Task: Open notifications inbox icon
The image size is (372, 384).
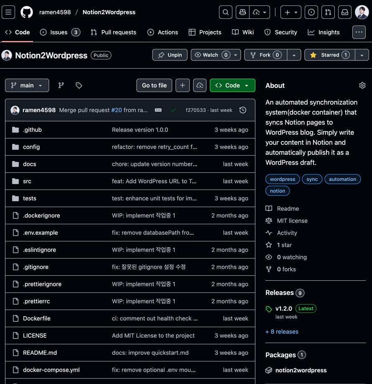Action: click(345, 12)
